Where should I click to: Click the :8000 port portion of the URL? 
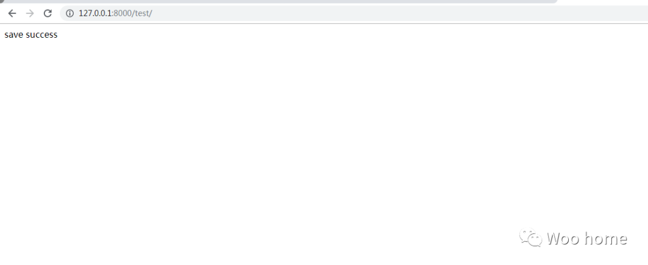click(121, 13)
